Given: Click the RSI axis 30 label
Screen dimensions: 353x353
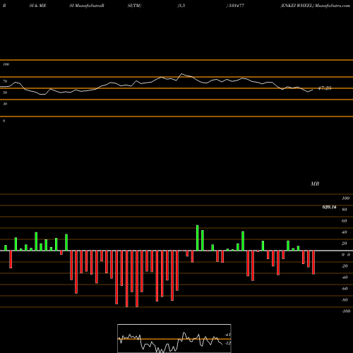Looking at the screenshot, I should pos(5,104).
